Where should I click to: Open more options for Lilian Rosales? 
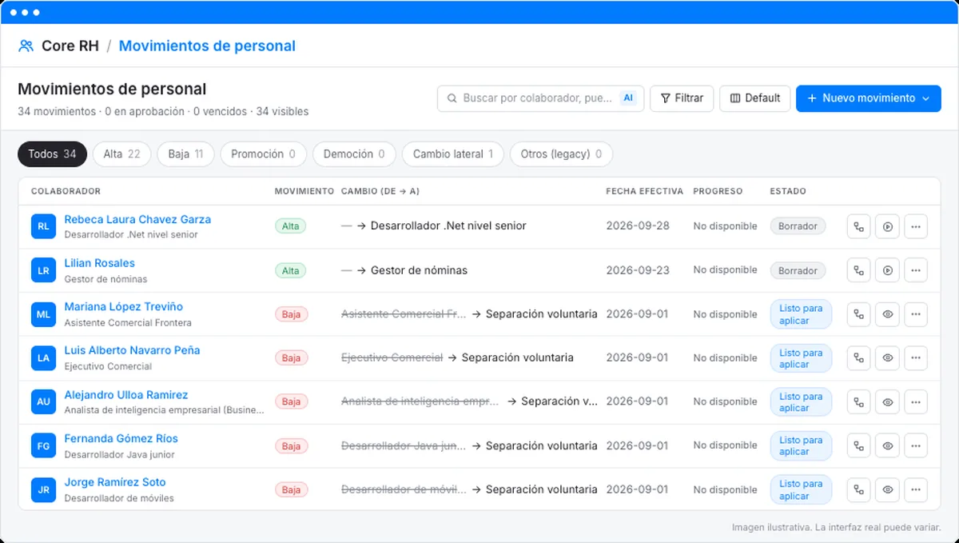[916, 270]
